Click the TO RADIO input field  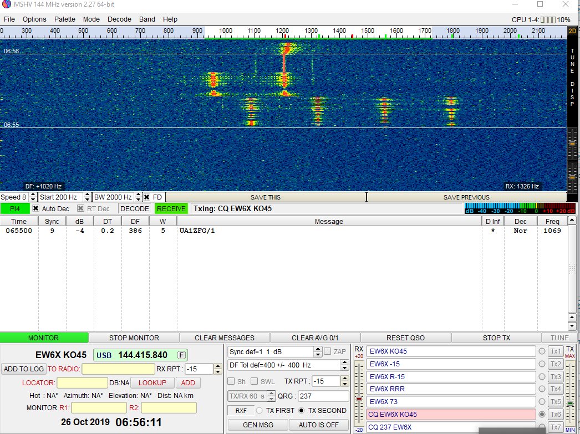click(118, 369)
